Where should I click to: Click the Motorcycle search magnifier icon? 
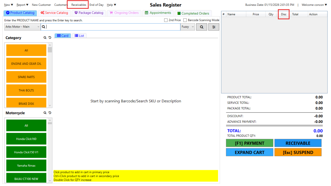(x=45, y=113)
